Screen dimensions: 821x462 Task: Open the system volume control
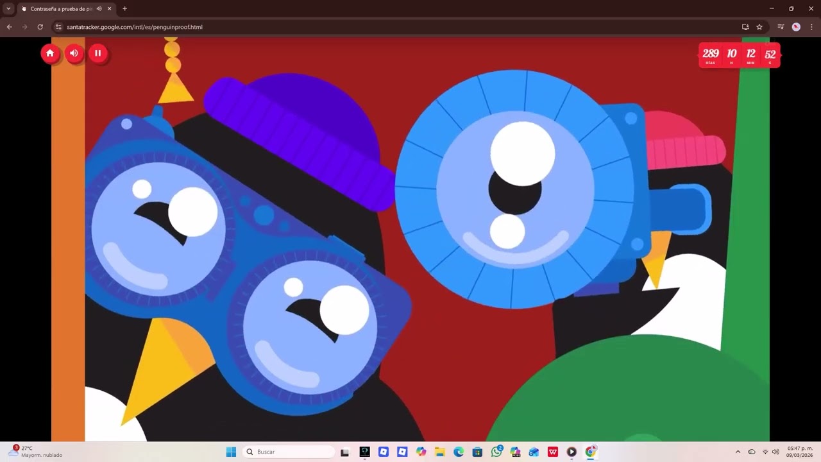click(x=775, y=452)
